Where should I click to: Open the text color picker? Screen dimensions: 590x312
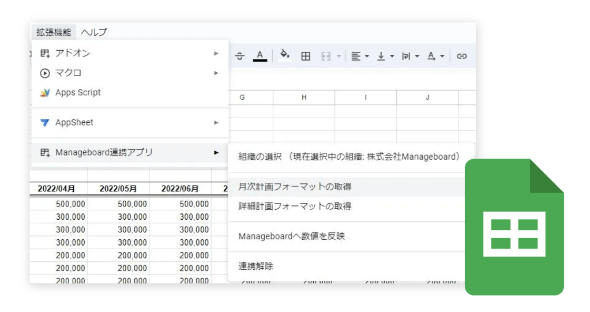260,57
